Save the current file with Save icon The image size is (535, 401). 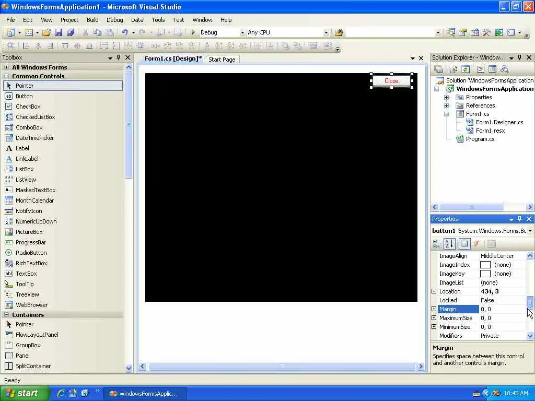tap(59, 32)
